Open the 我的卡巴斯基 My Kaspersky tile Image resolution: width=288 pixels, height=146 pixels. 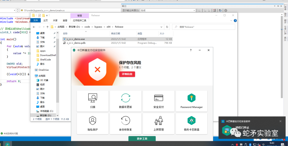pos(191,124)
